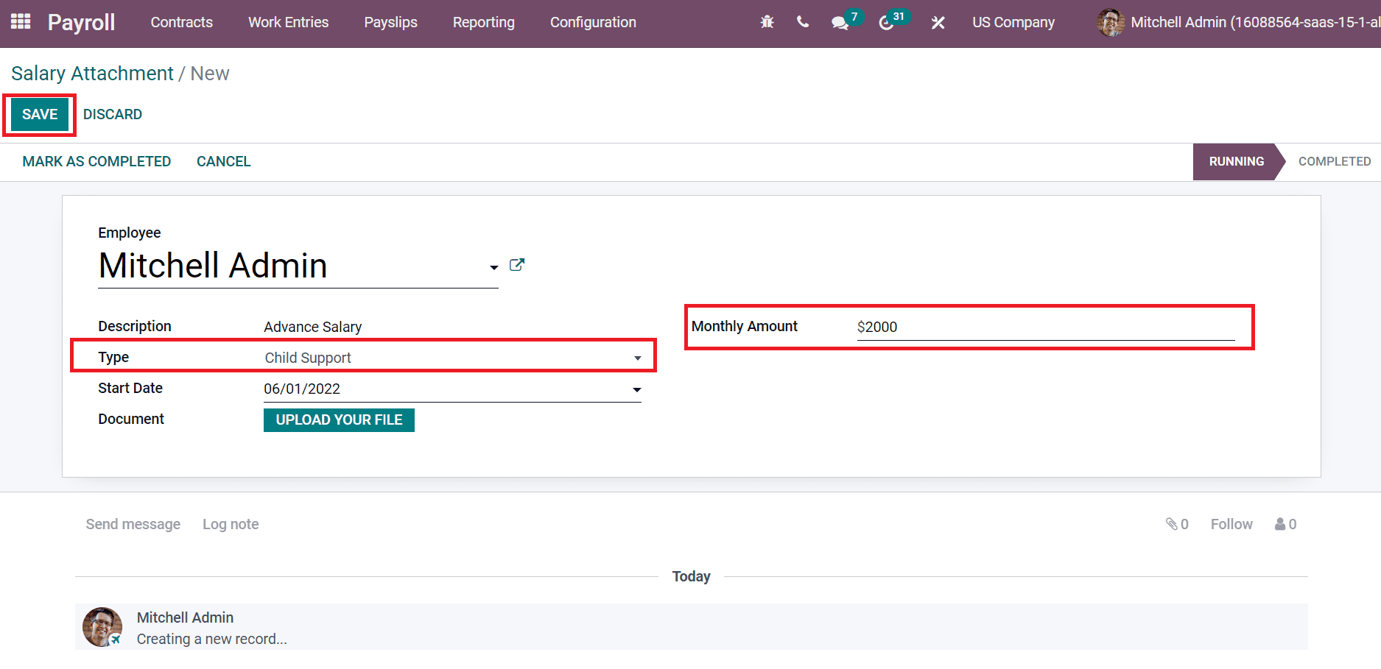Open the Start Date picker dropdown
The image size is (1381, 669).
pyautogui.click(x=637, y=389)
